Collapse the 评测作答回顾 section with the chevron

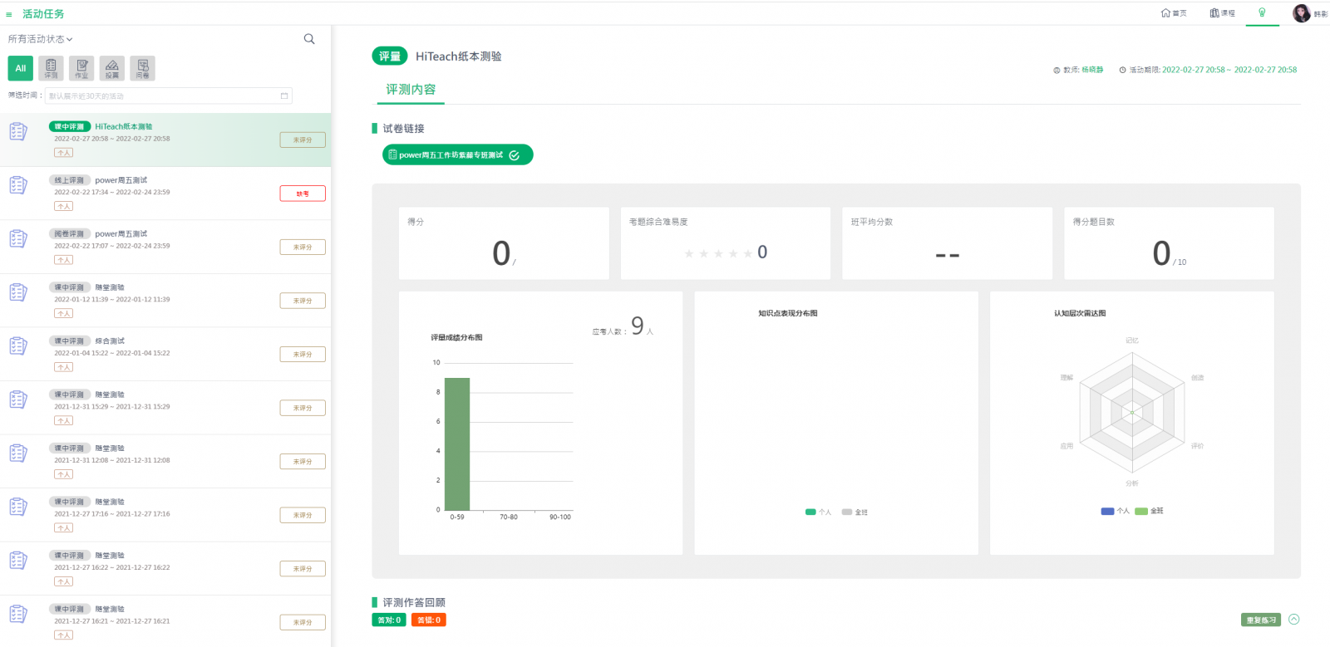pos(1293,620)
